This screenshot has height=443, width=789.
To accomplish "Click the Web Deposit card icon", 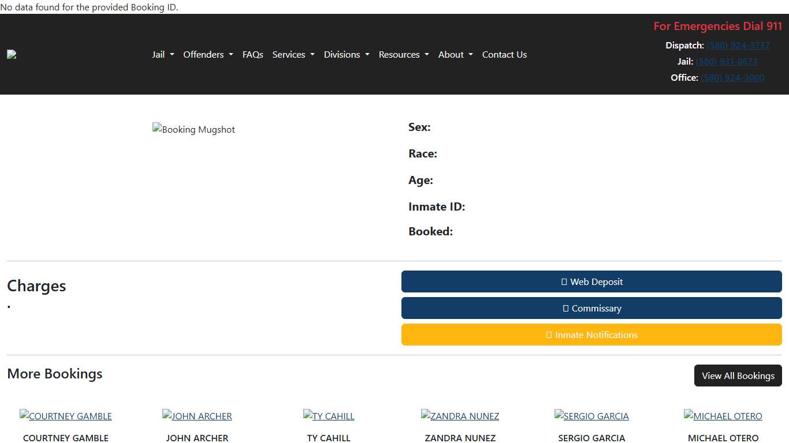I will [x=564, y=281].
